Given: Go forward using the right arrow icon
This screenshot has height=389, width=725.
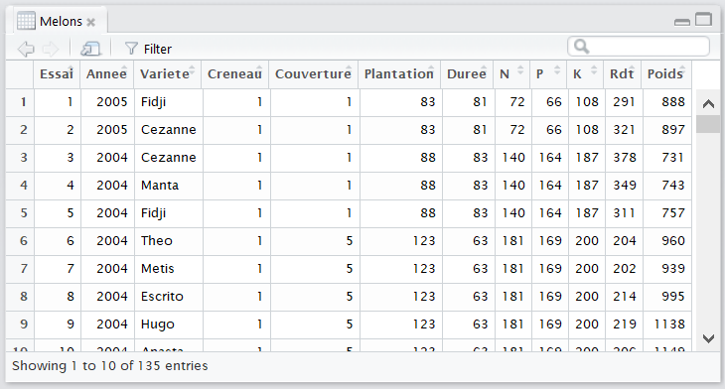Looking at the screenshot, I should pos(51,49).
